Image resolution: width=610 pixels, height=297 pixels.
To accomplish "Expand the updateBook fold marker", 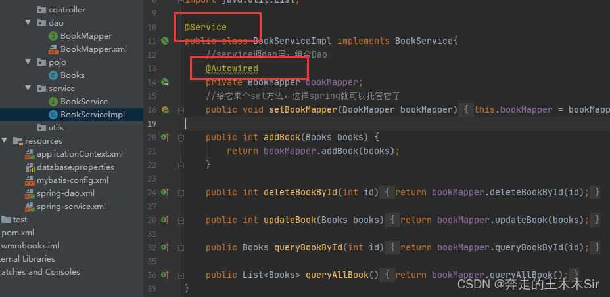I will point(181,220).
